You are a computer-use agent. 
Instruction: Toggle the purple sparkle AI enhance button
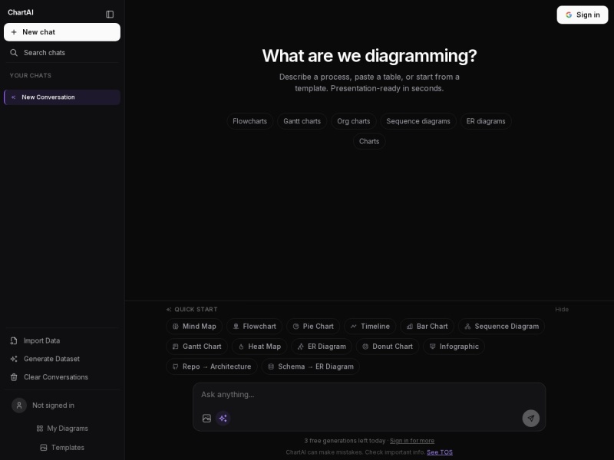[x=223, y=418]
